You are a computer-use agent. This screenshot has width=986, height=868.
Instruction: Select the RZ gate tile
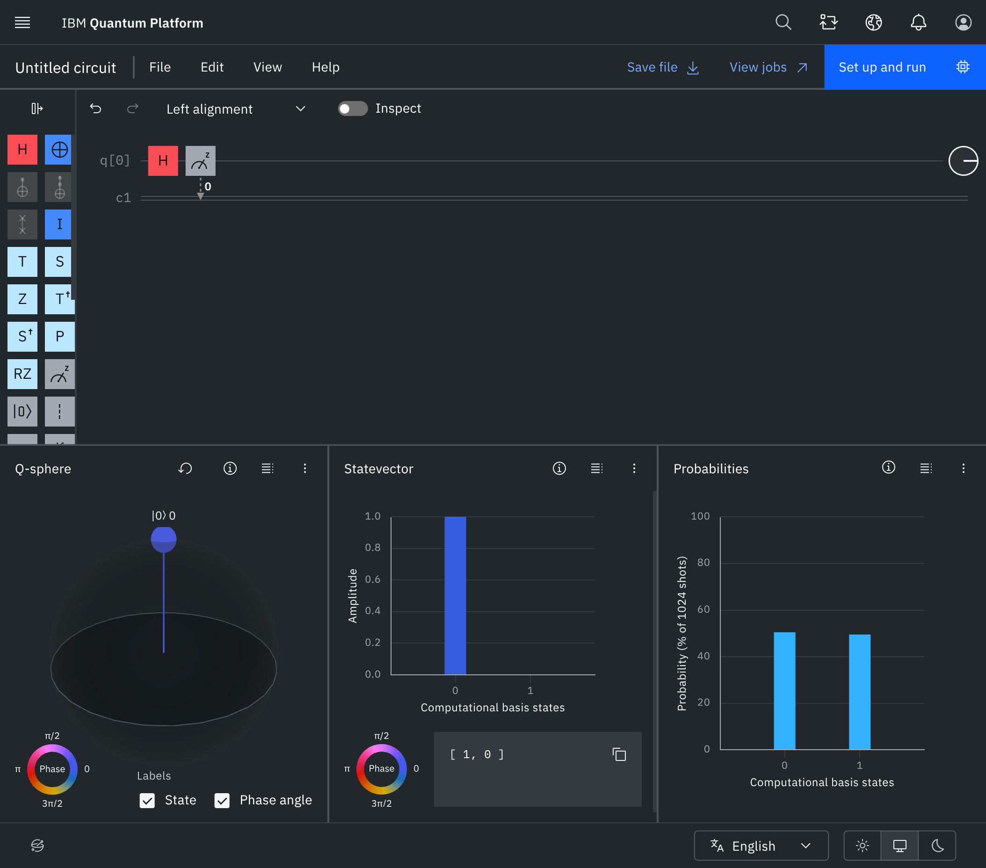click(22, 374)
